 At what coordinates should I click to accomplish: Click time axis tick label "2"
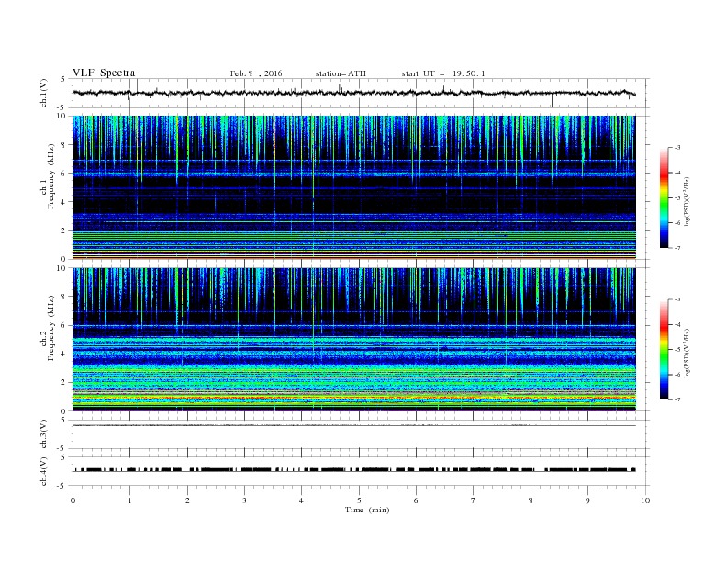click(x=187, y=500)
